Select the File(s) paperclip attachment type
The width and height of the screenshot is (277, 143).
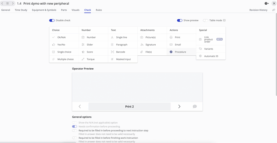click(152, 52)
